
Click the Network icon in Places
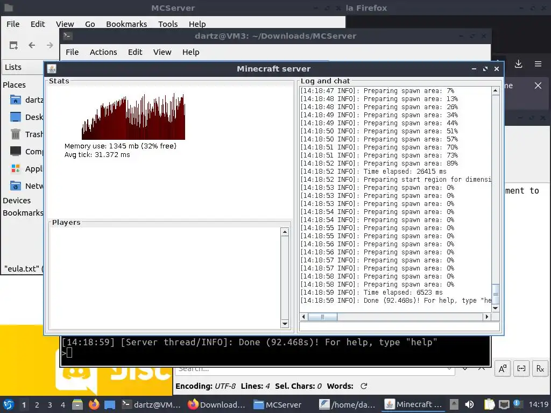coord(16,186)
